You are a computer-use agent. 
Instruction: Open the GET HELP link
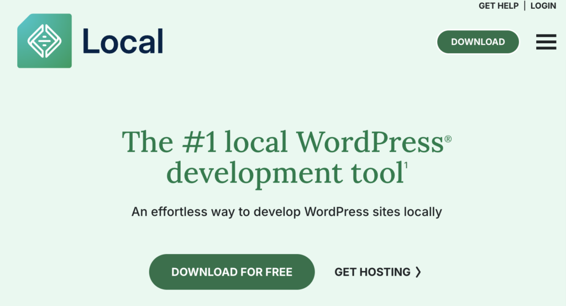pyautogui.click(x=498, y=6)
